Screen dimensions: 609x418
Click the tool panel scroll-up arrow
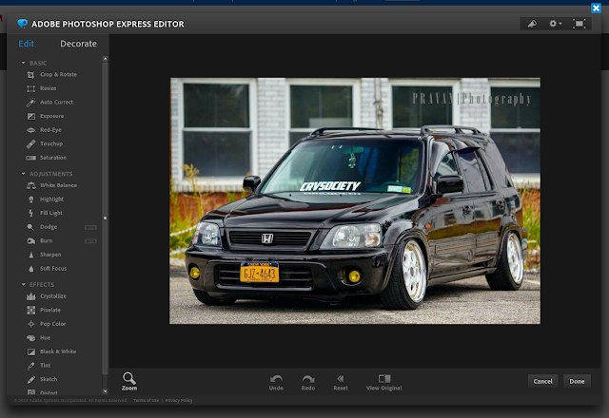105,59
